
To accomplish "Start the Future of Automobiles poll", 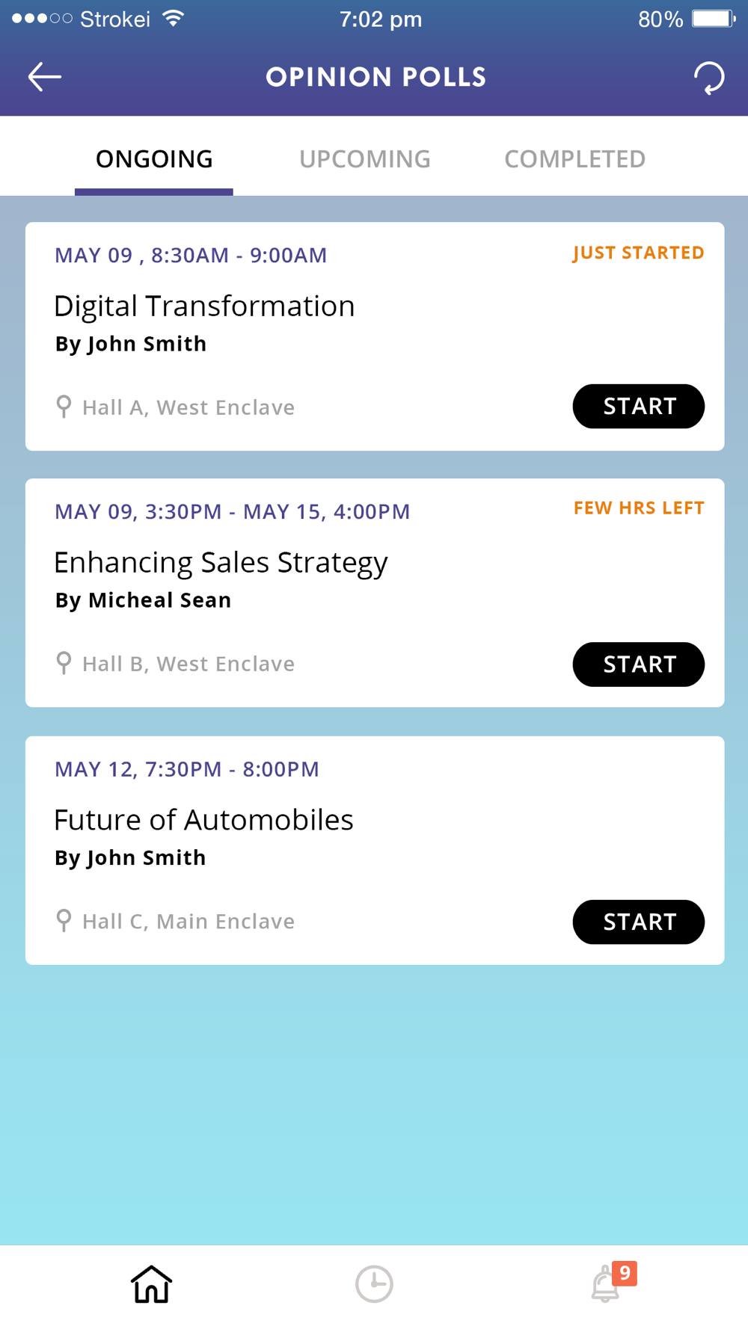I will (639, 922).
